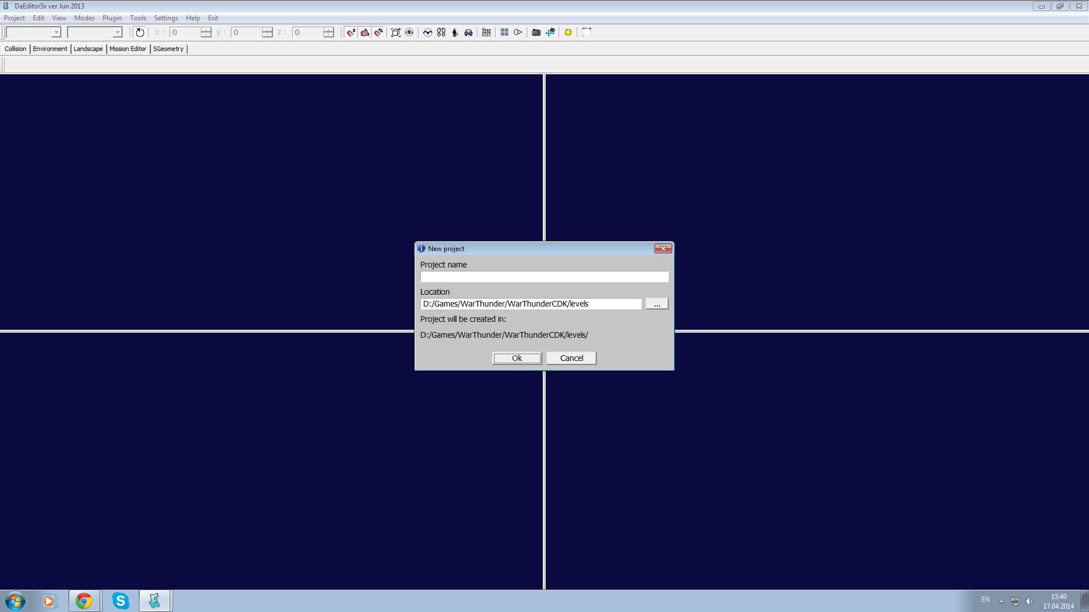Toggle the third magnet percent snap icon

378,32
